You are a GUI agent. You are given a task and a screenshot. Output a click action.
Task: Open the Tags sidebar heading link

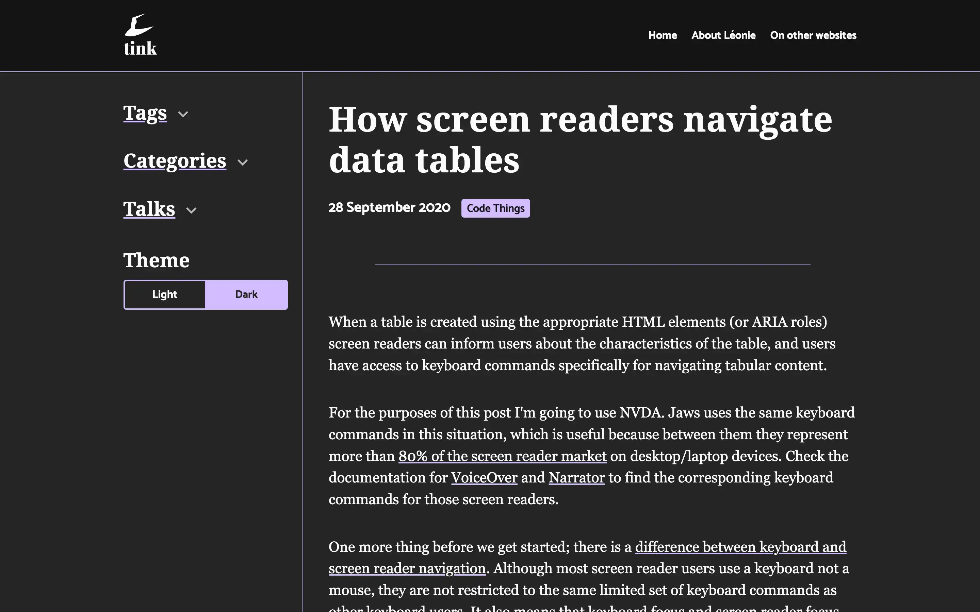click(145, 113)
